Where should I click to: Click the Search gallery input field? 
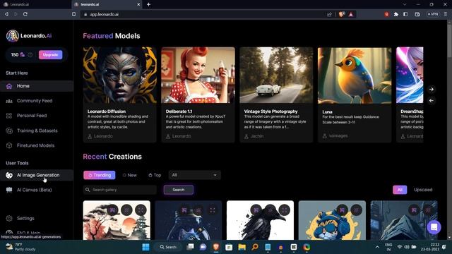(x=120, y=190)
